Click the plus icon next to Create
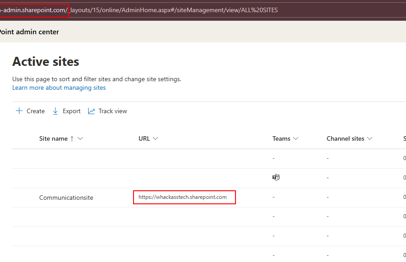Viewport: 406px width, 262px height. 19,111
